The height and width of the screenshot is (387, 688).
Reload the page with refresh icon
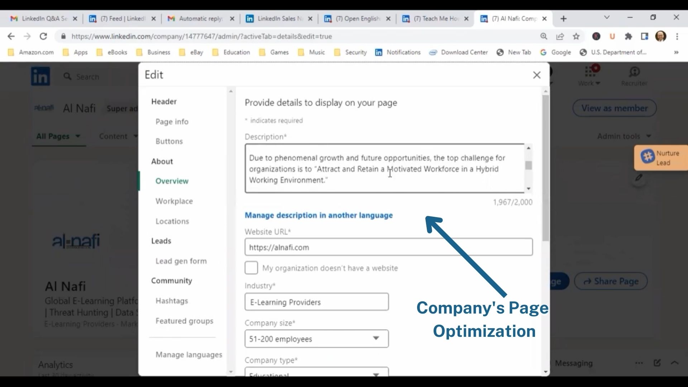43,36
